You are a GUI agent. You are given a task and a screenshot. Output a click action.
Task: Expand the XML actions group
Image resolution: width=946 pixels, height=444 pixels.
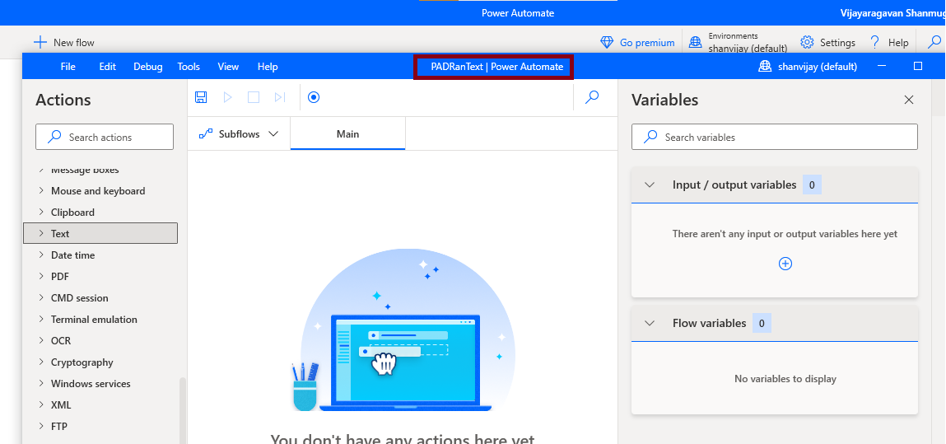click(41, 404)
